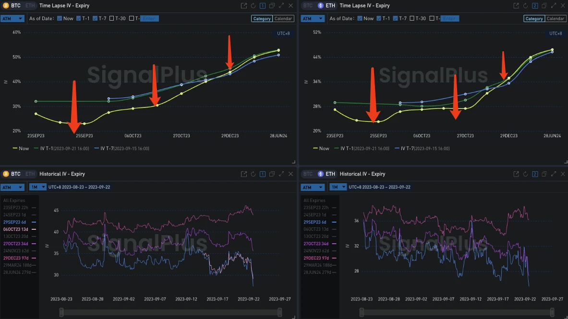Pop out the BTC Historical IV panel
568x319 pixels.
click(x=244, y=174)
